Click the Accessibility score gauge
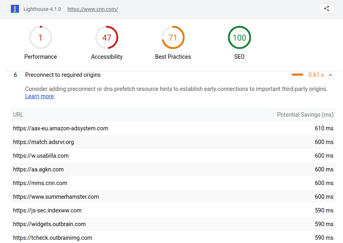 click(106, 37)
